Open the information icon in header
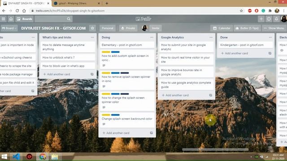Viewport: 287px width, 161px height. click(x=269, y=19)
